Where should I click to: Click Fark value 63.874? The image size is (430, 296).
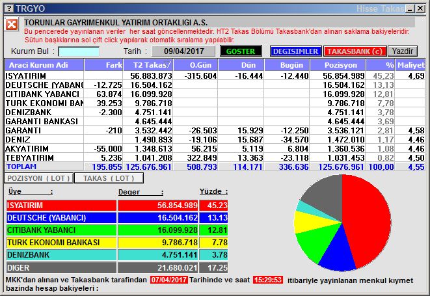pos(109,94)
